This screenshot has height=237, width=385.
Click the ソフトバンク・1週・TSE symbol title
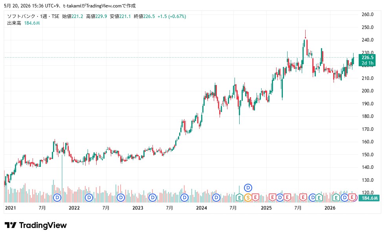[33, 16]
